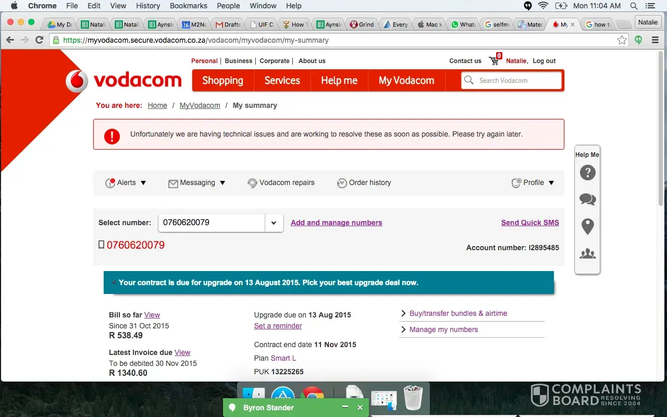The height and width of the screenshot is (417, 667).
Task: View the Bill so far
Action: tap(152, 315)
